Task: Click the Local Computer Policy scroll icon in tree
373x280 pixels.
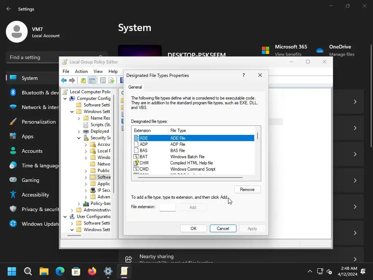Action: pos(65,92)
